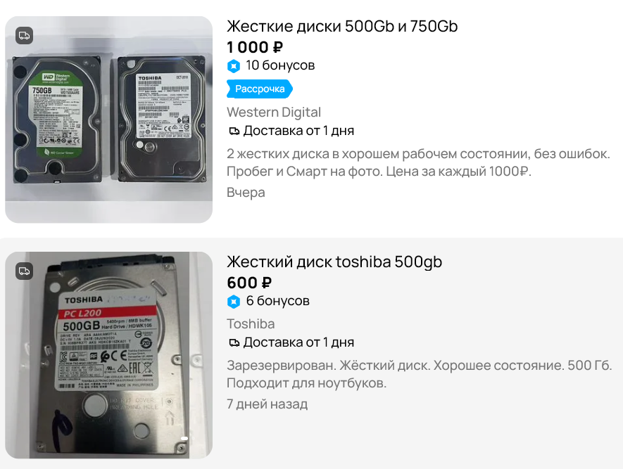The height and width of the screenshot is (469, 623).
Task: Click delivery icon beside second Доставка от 1 дня
Action: tap(234, 342)
